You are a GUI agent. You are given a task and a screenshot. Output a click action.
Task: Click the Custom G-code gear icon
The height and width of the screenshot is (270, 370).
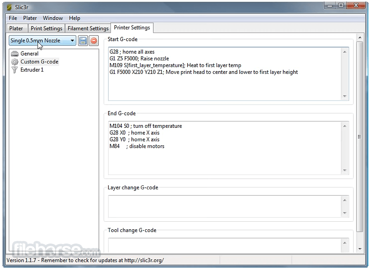point(15,62)
